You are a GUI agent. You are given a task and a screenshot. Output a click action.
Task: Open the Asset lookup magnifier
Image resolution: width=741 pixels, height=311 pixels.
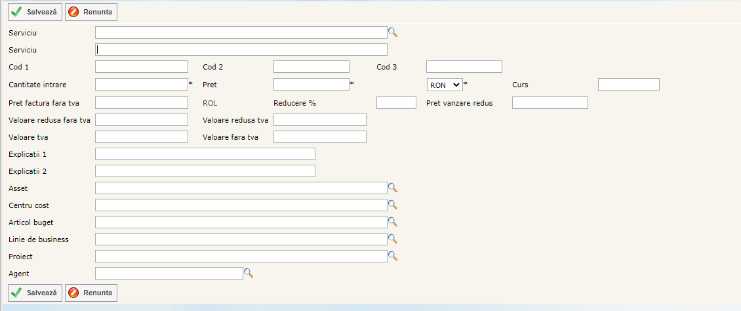click(x=393, y=188)
